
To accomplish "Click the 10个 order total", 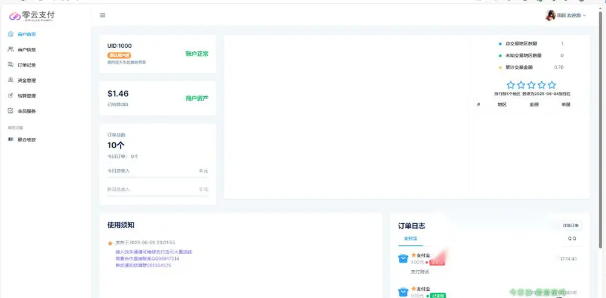I will [x=116, y=145].
